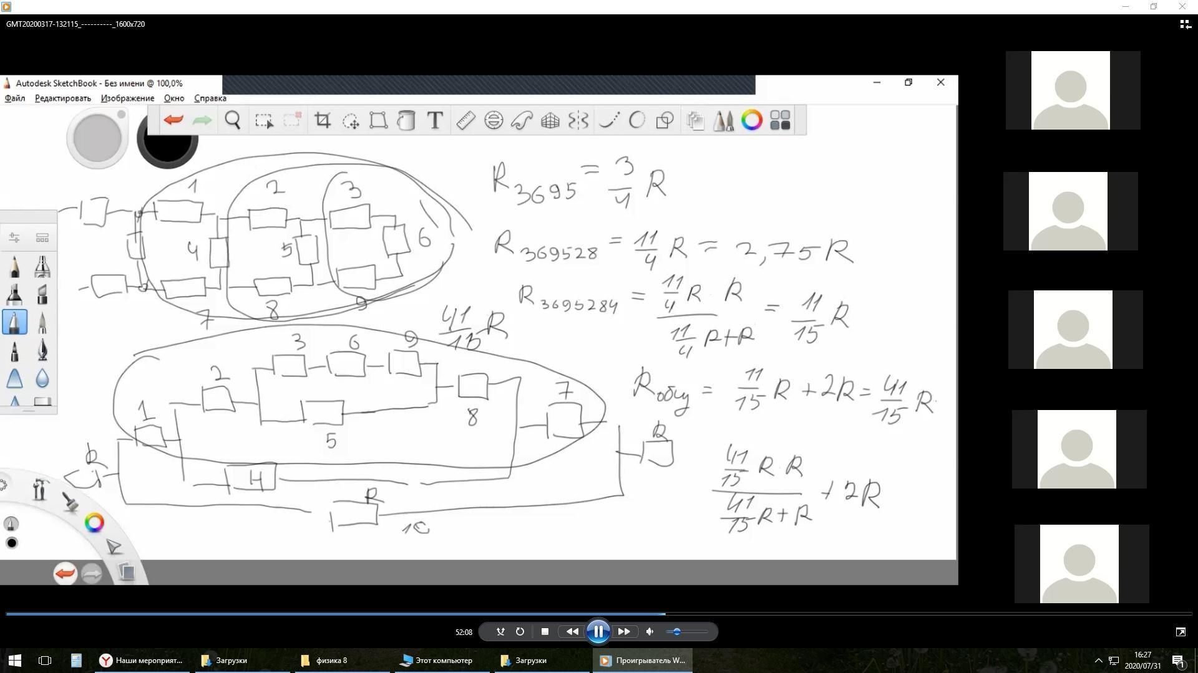Select the black felt-tip pen brush
Image resolution: width=1198 pixels, height=673 pixels.
tap(14, 350)
